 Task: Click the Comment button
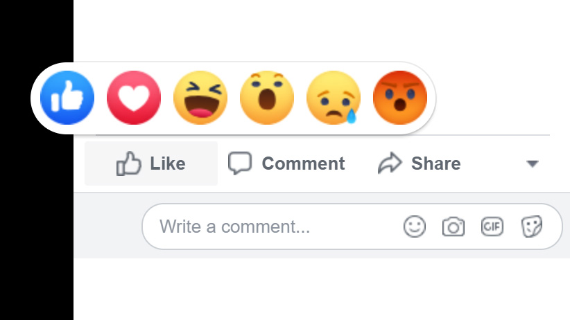pos(286,163)
